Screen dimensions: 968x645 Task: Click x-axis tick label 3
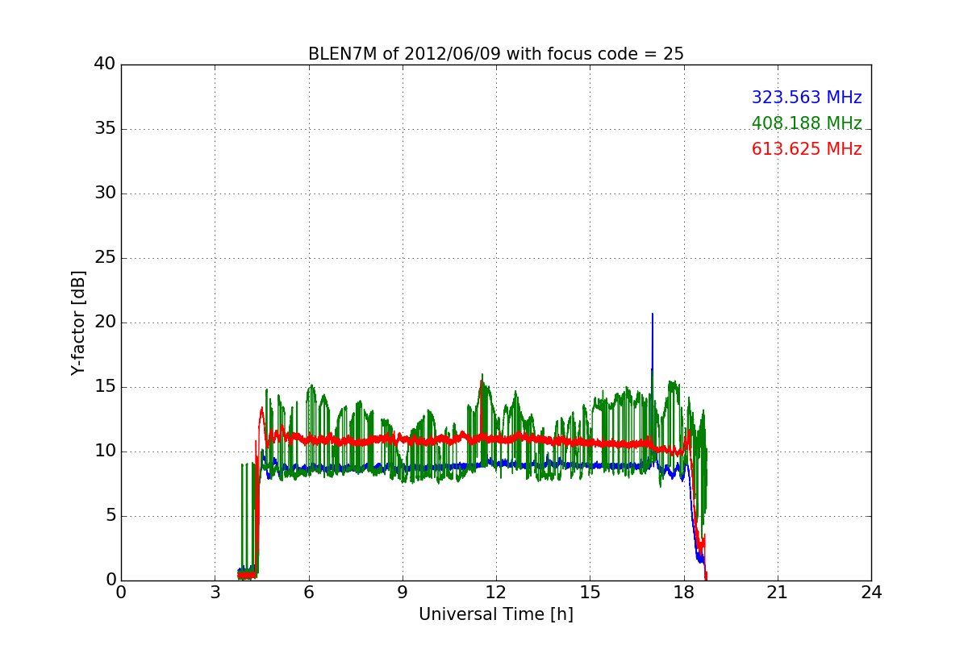point(215,593)
